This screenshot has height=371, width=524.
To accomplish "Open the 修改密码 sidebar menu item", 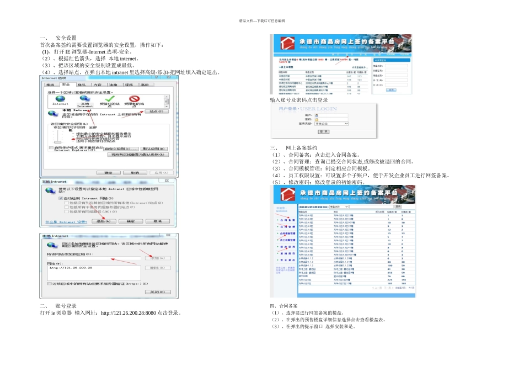I will [x=287, y=247].
